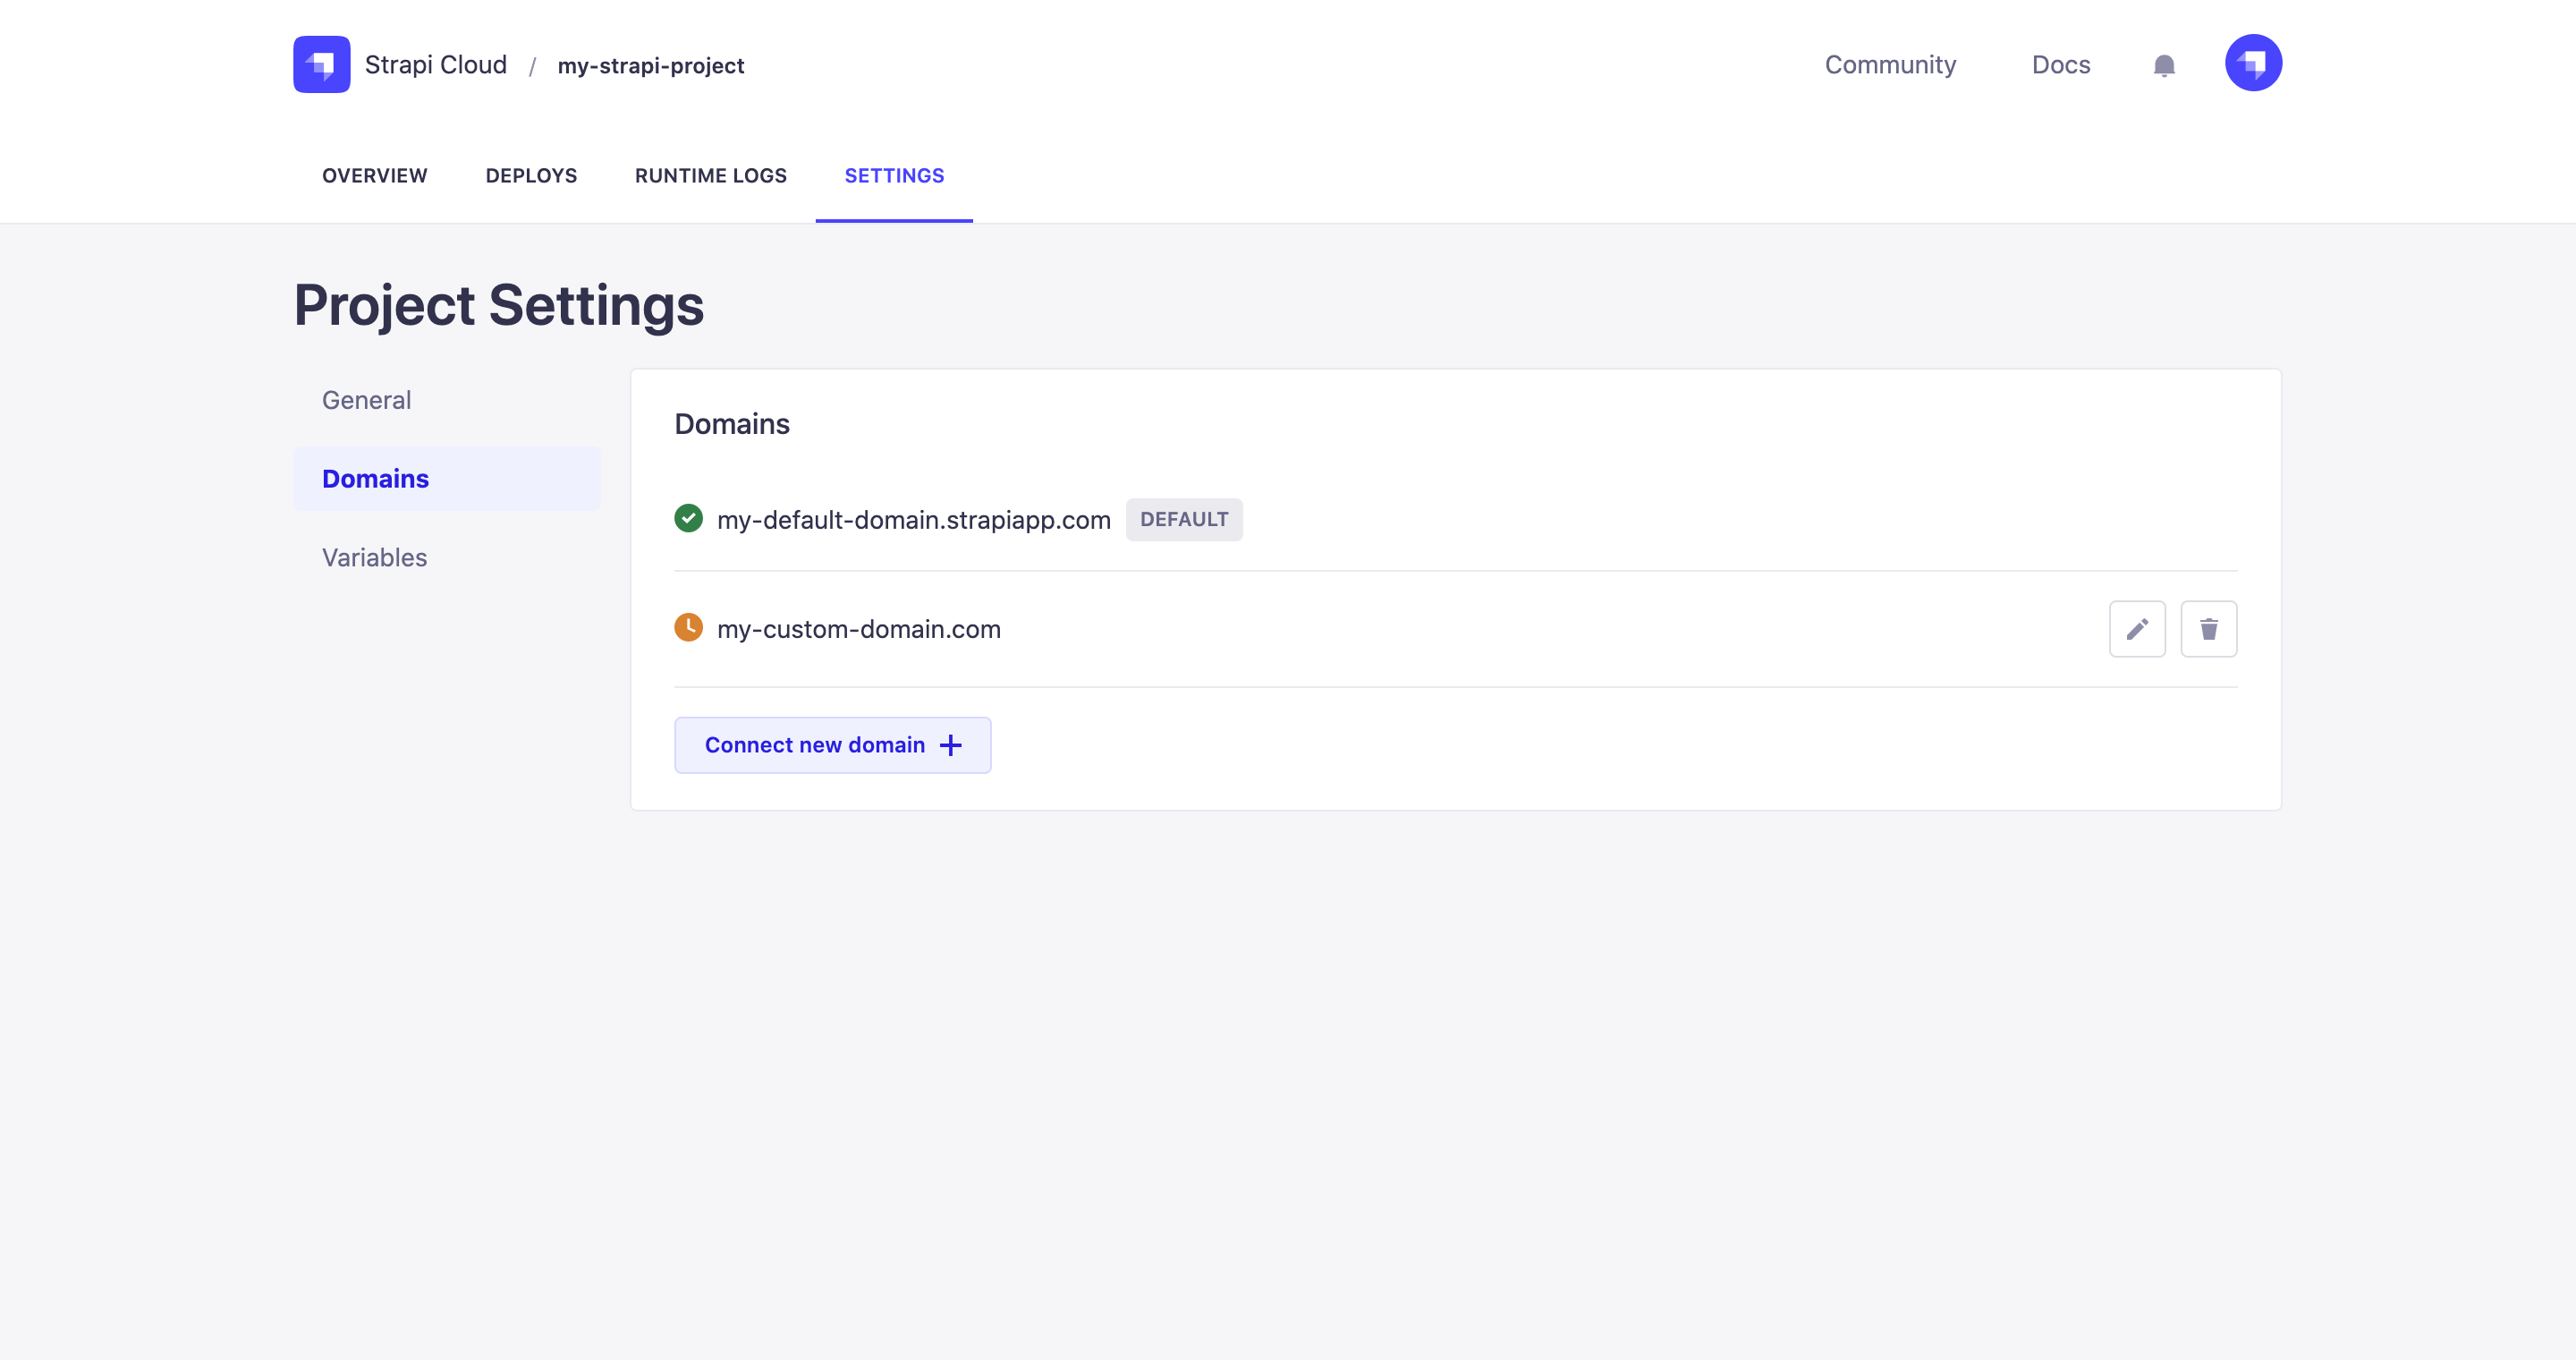Click the Domains sidebar item

(375, 479)
